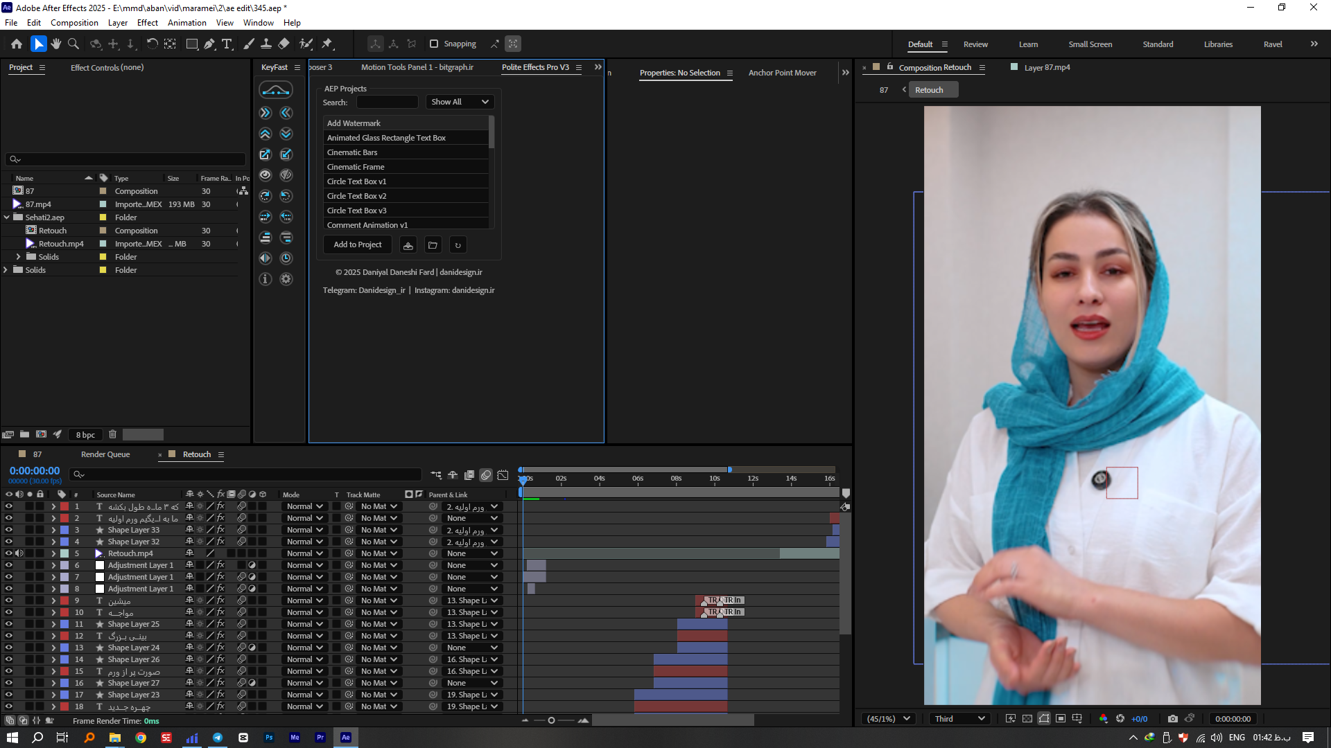The height and width of the screenshot is (748, 1331).
Task: Open the Composition menu
Action: point(74,23)
